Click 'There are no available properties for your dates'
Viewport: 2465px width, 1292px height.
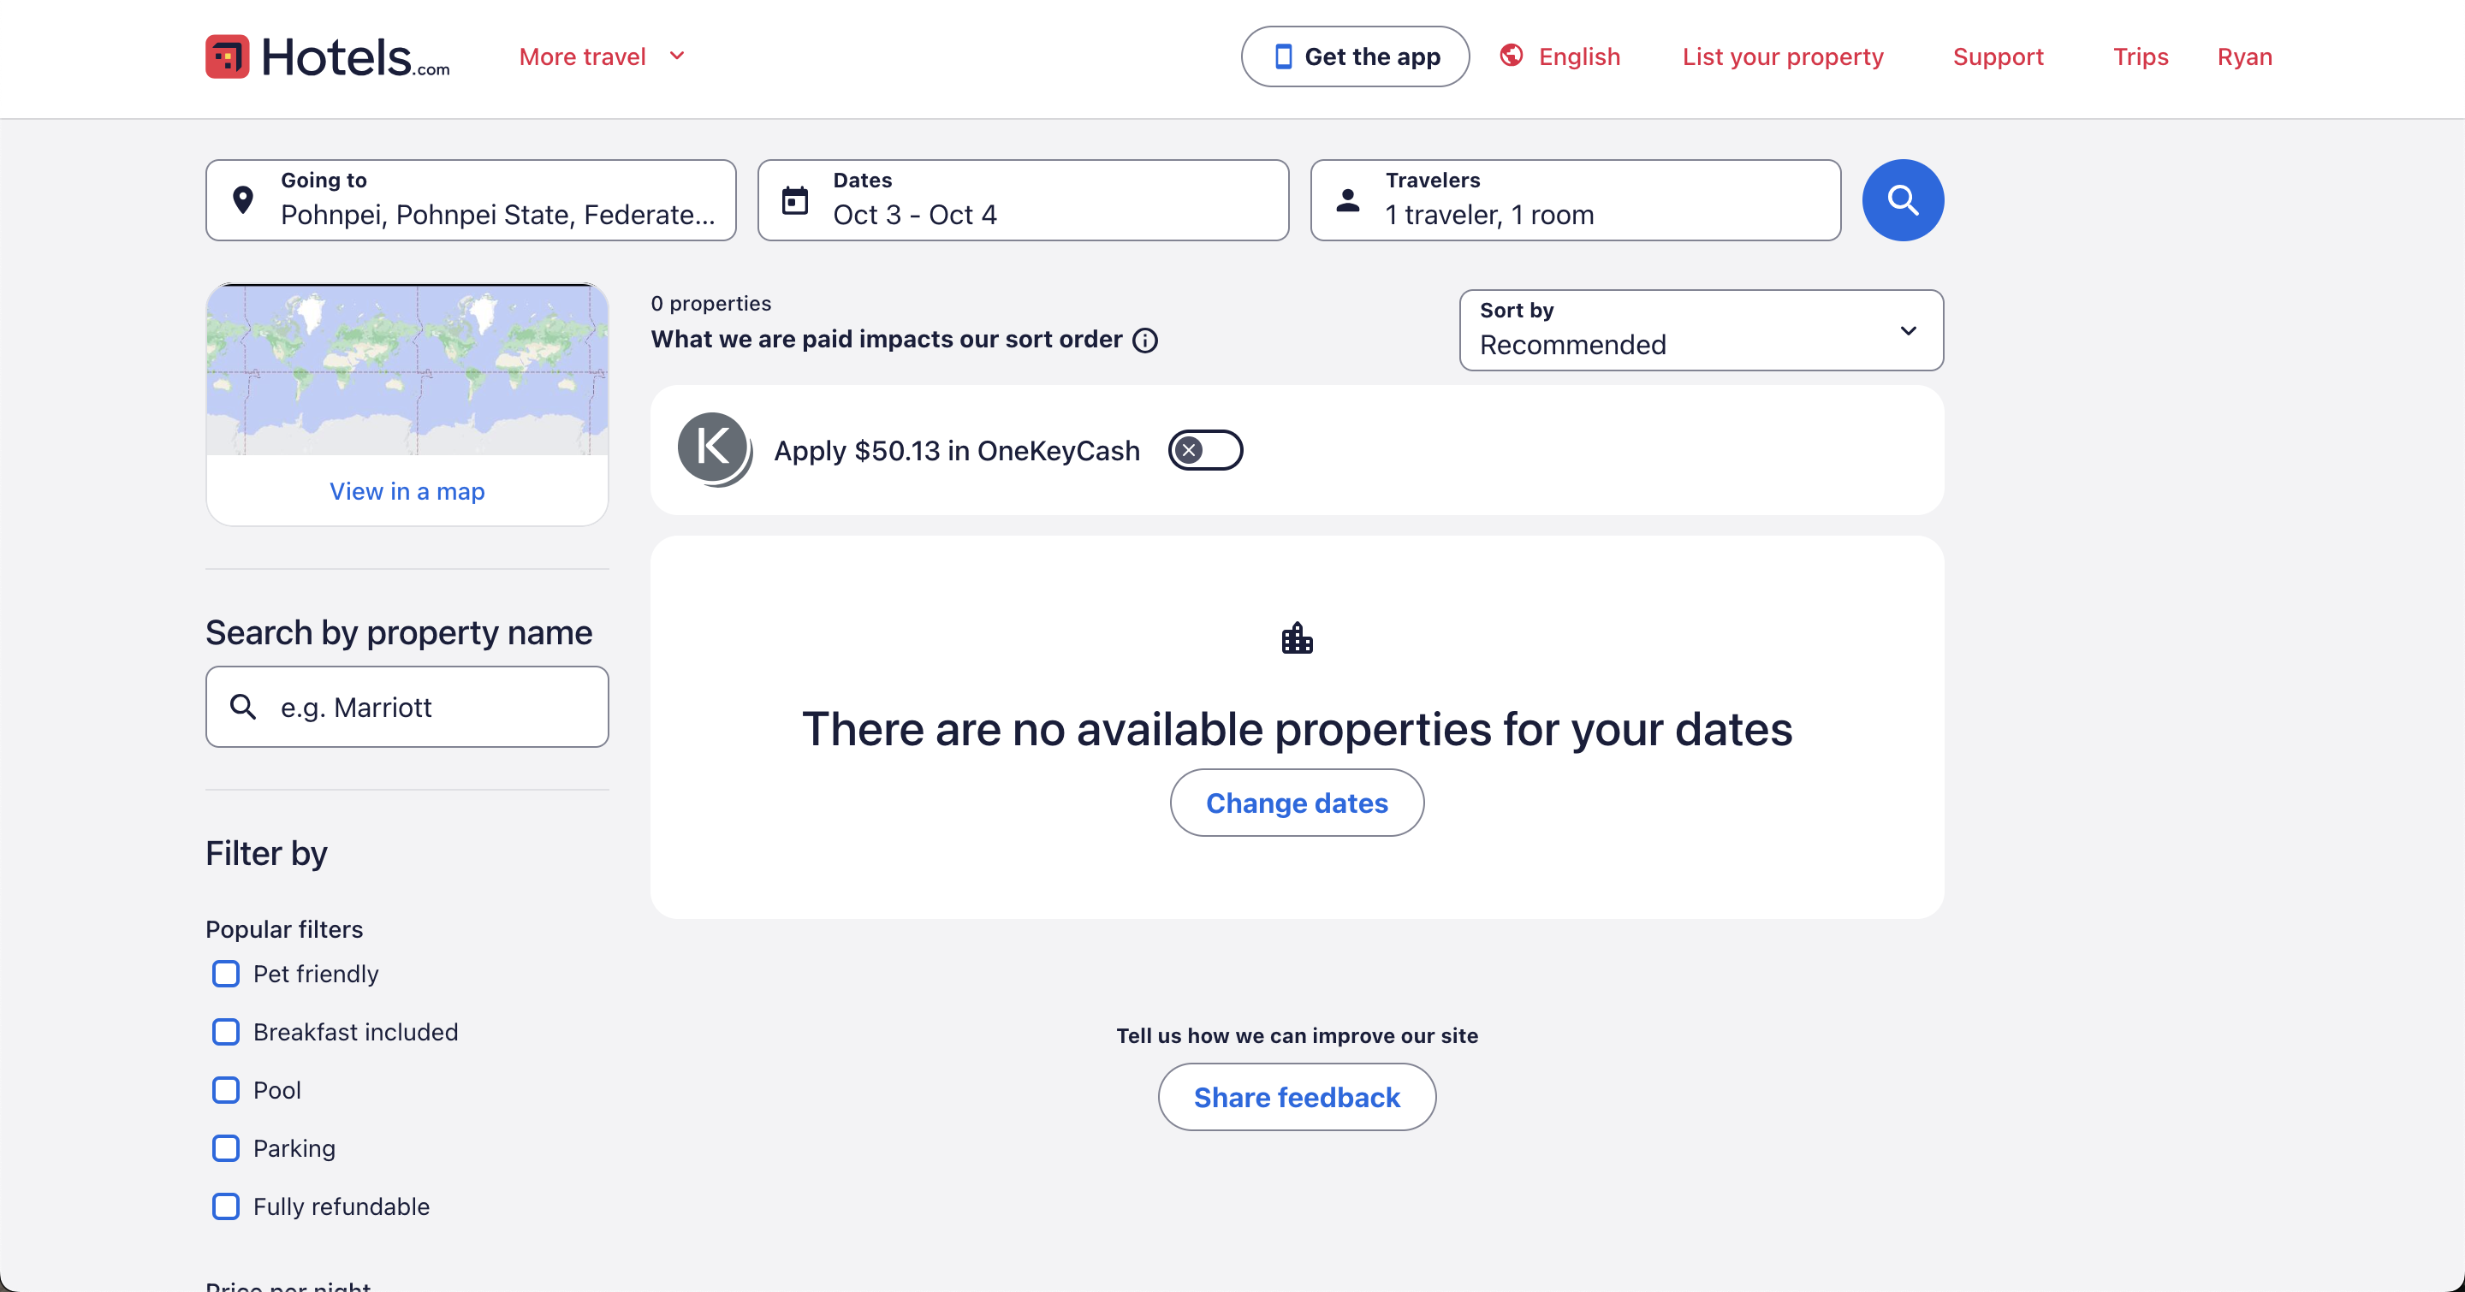(1297, 729)
